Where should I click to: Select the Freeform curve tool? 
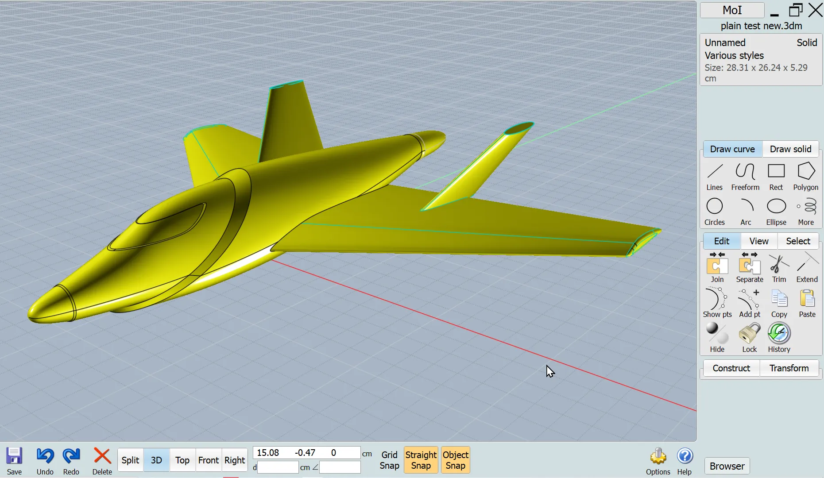coord(745,176)
